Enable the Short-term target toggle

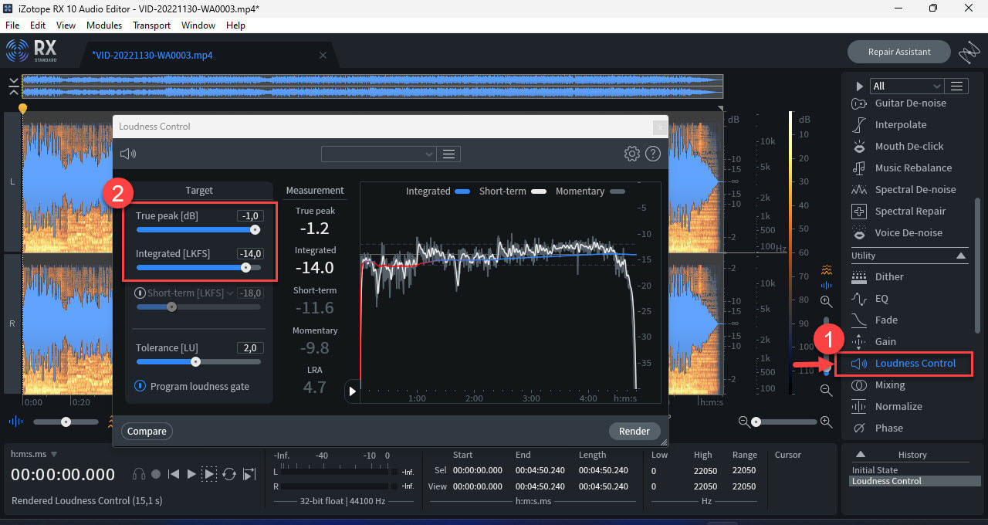(140, 293)
